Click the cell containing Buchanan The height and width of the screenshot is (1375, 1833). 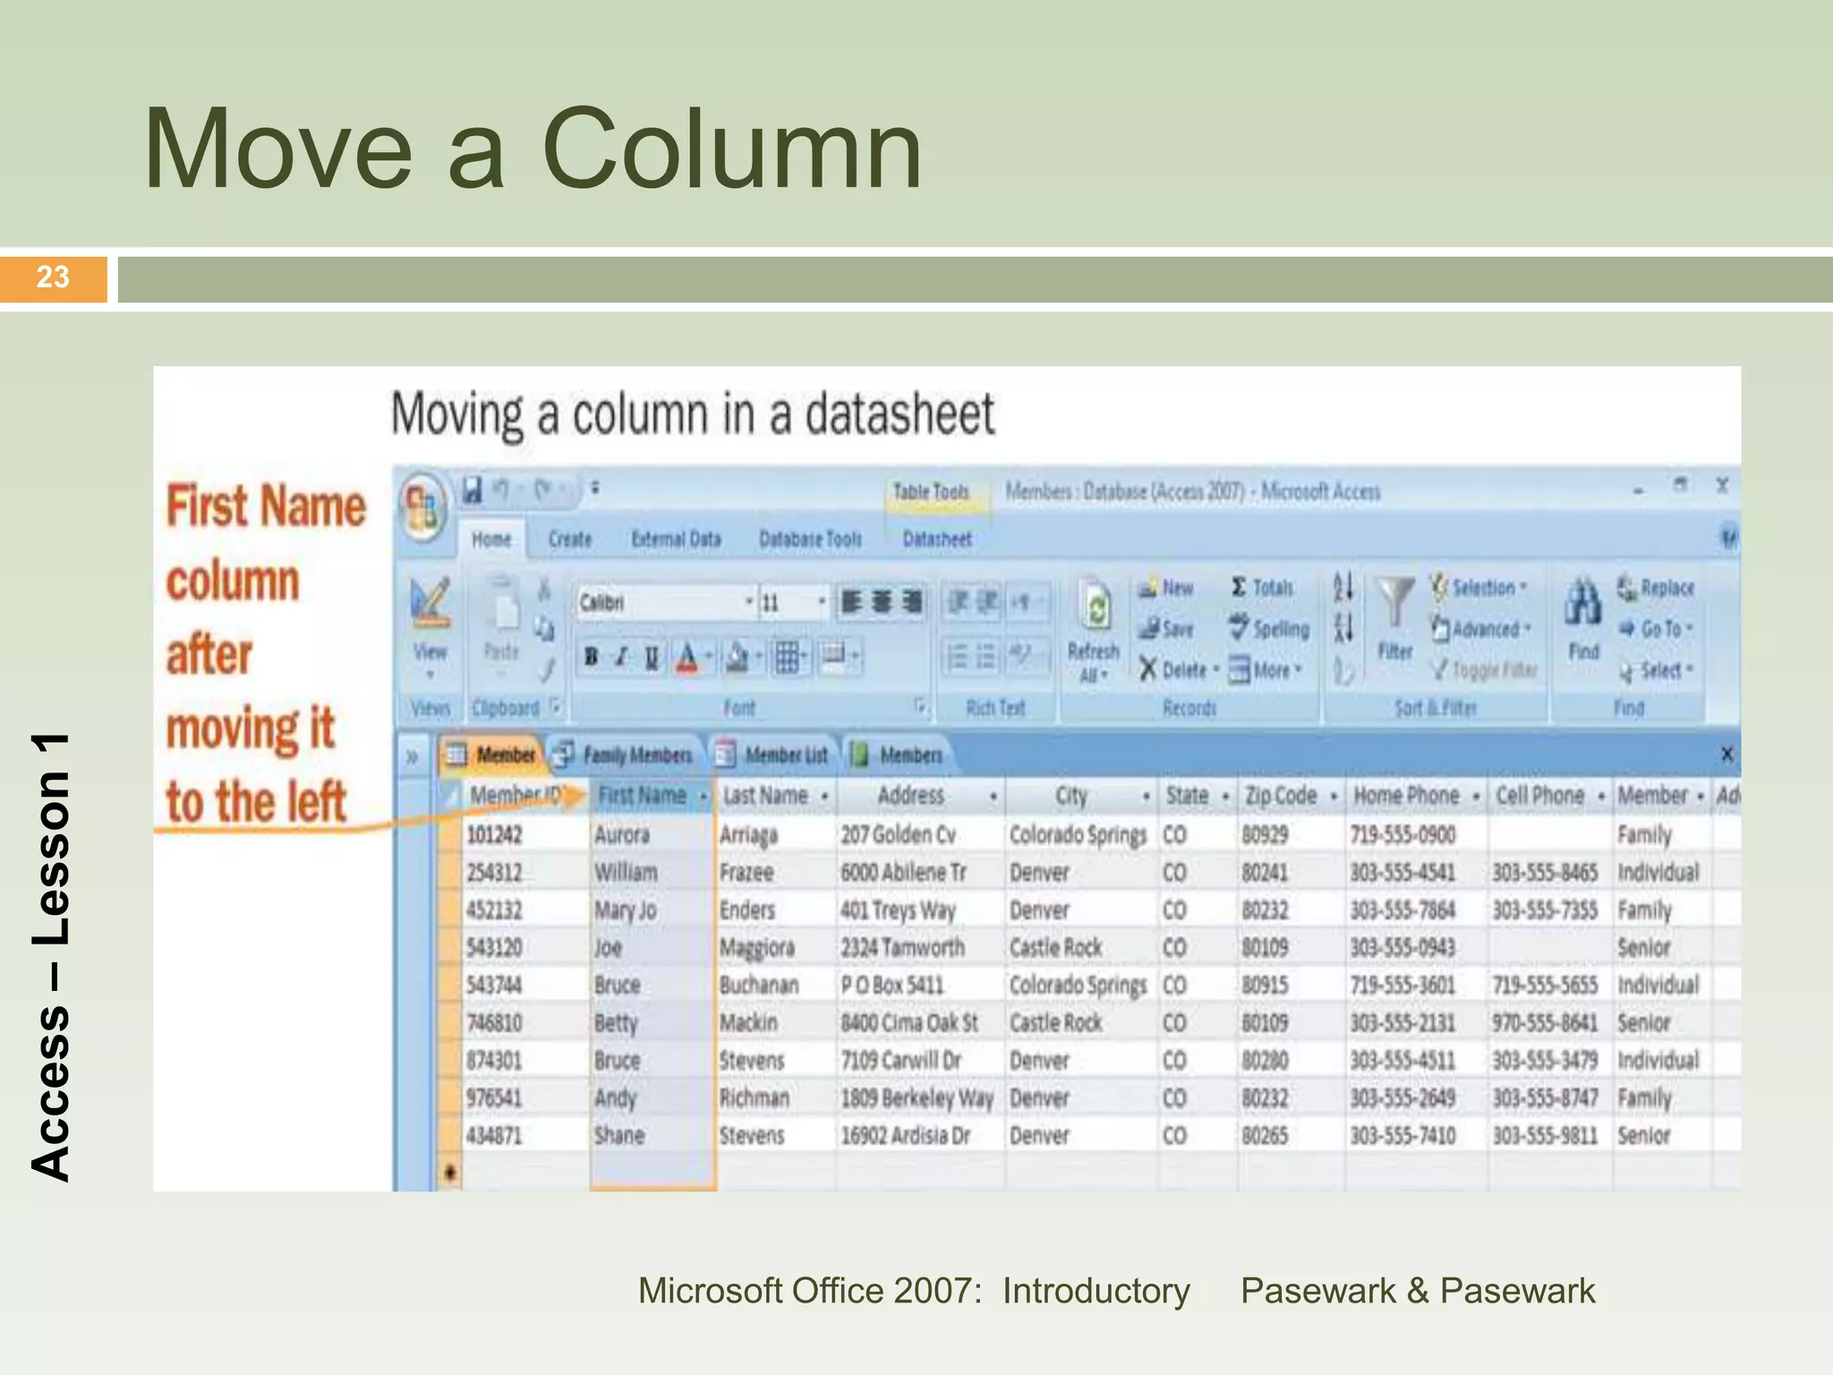click(x=777, y=985)
